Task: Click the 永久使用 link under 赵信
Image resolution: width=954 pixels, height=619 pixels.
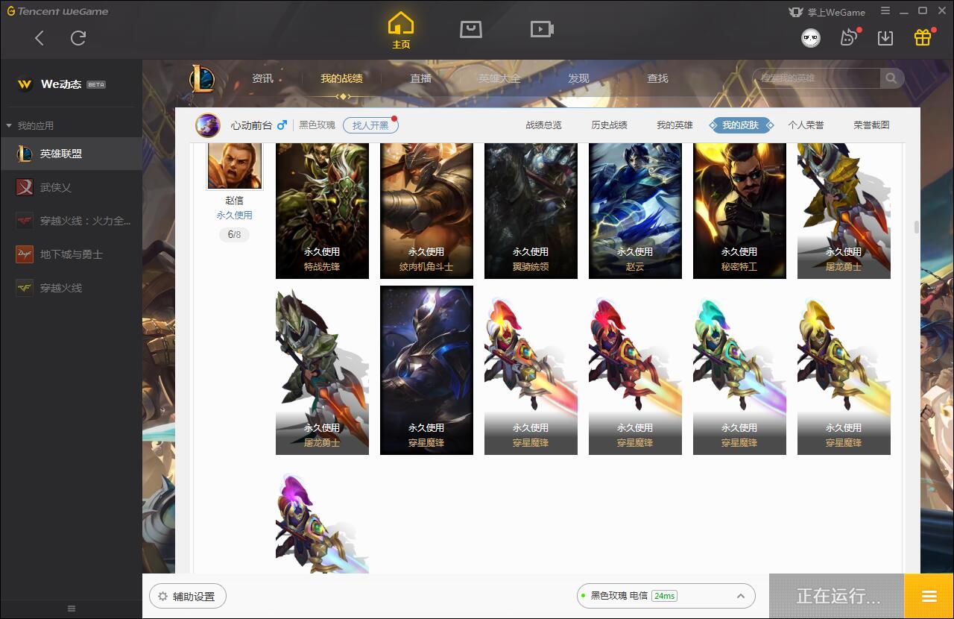Action: click(234, 215)
